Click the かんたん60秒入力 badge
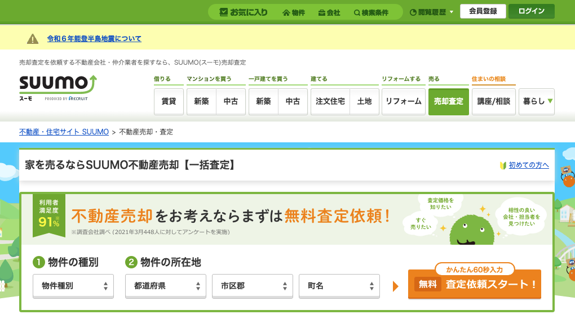 [475, 269]
